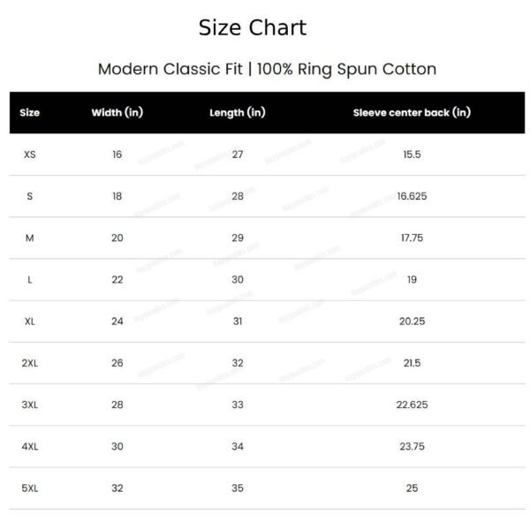This screenshot has width=530, height=530.
Task: Select the 2XL size row label
Action: click(x=30, y=363)
